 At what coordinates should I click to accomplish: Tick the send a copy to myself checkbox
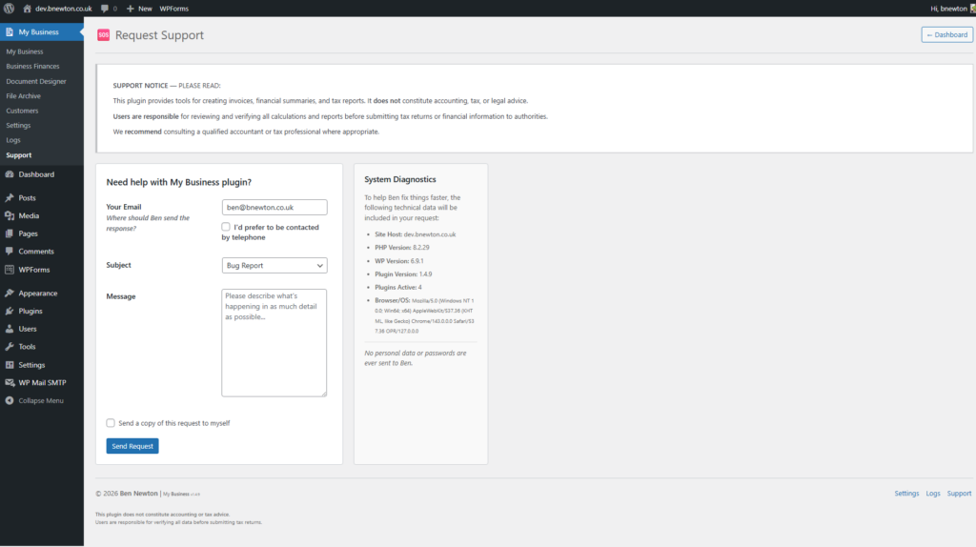(112, 423)
